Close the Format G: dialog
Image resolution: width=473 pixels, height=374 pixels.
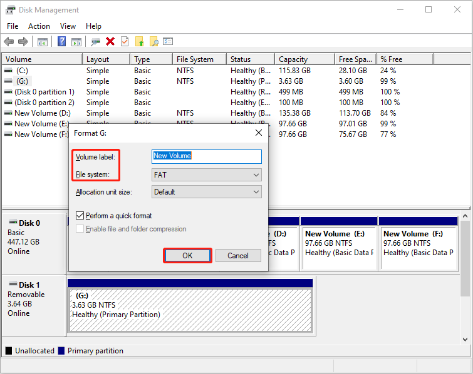pos(259,133)
